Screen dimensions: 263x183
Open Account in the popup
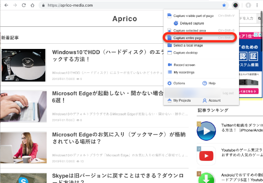pos(212,101)
